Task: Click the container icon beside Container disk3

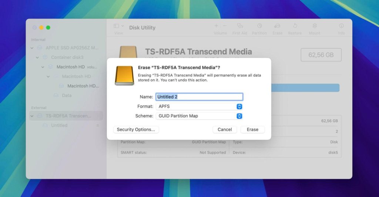Action: click(45, 57)
